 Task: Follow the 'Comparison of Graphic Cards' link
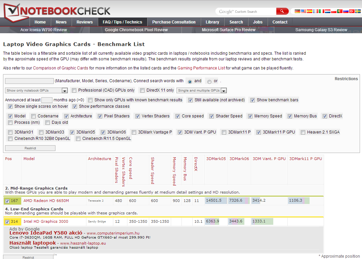pyautogui.click(x=61, y=68)
